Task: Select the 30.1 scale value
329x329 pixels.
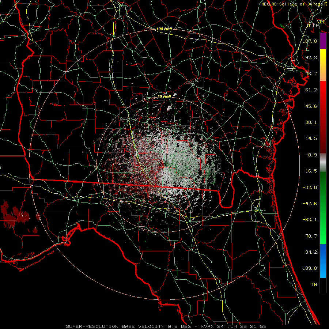Action: [x=311, y=122]
